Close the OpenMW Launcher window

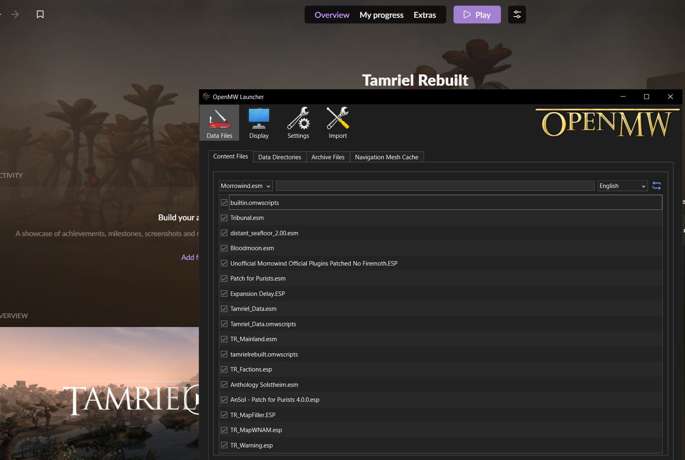tap(670, 97)
